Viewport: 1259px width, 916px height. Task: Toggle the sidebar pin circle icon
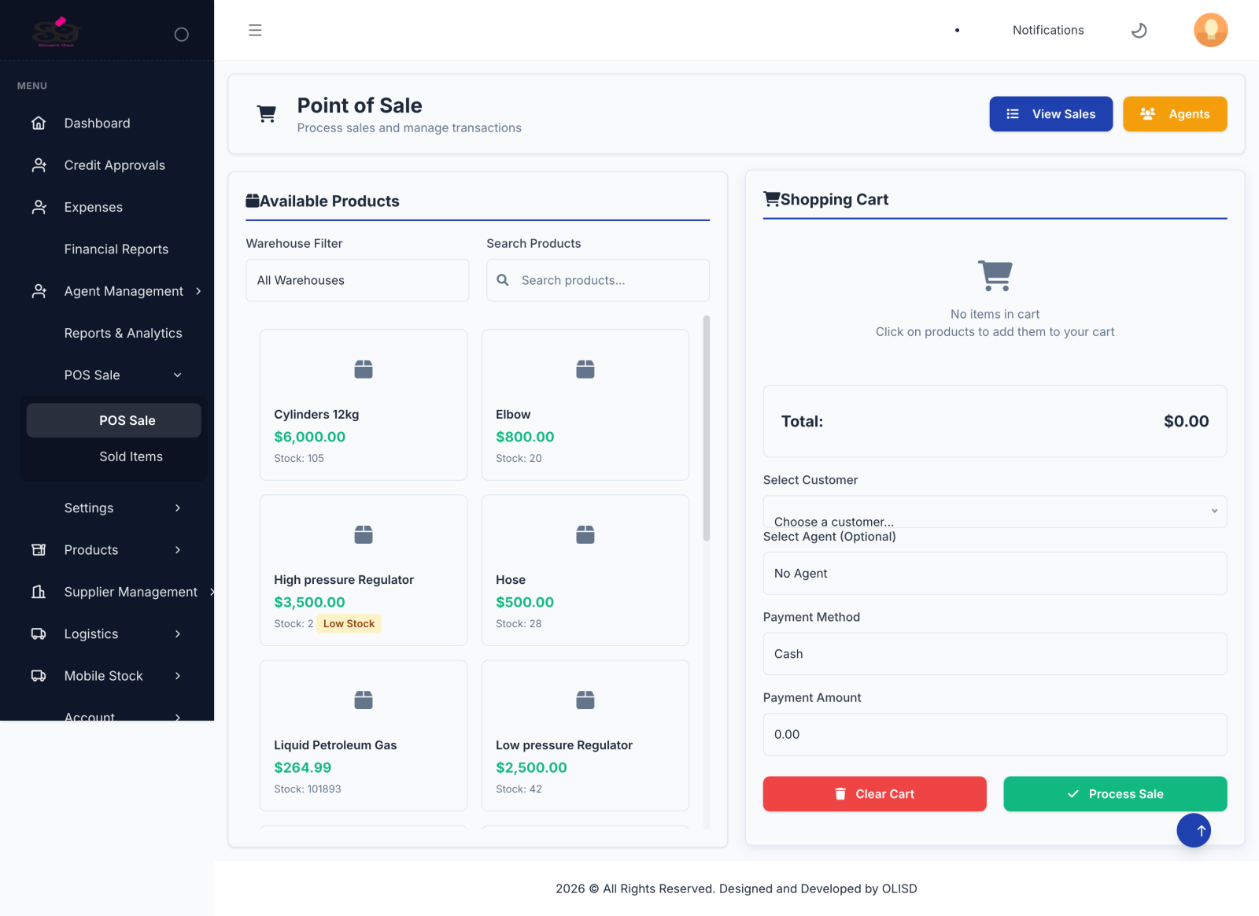pos(182,35)
